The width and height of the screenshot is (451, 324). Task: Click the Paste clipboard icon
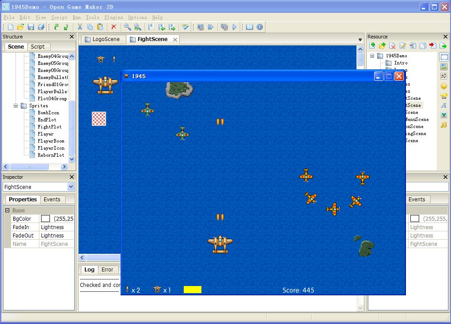coord(100,27)
